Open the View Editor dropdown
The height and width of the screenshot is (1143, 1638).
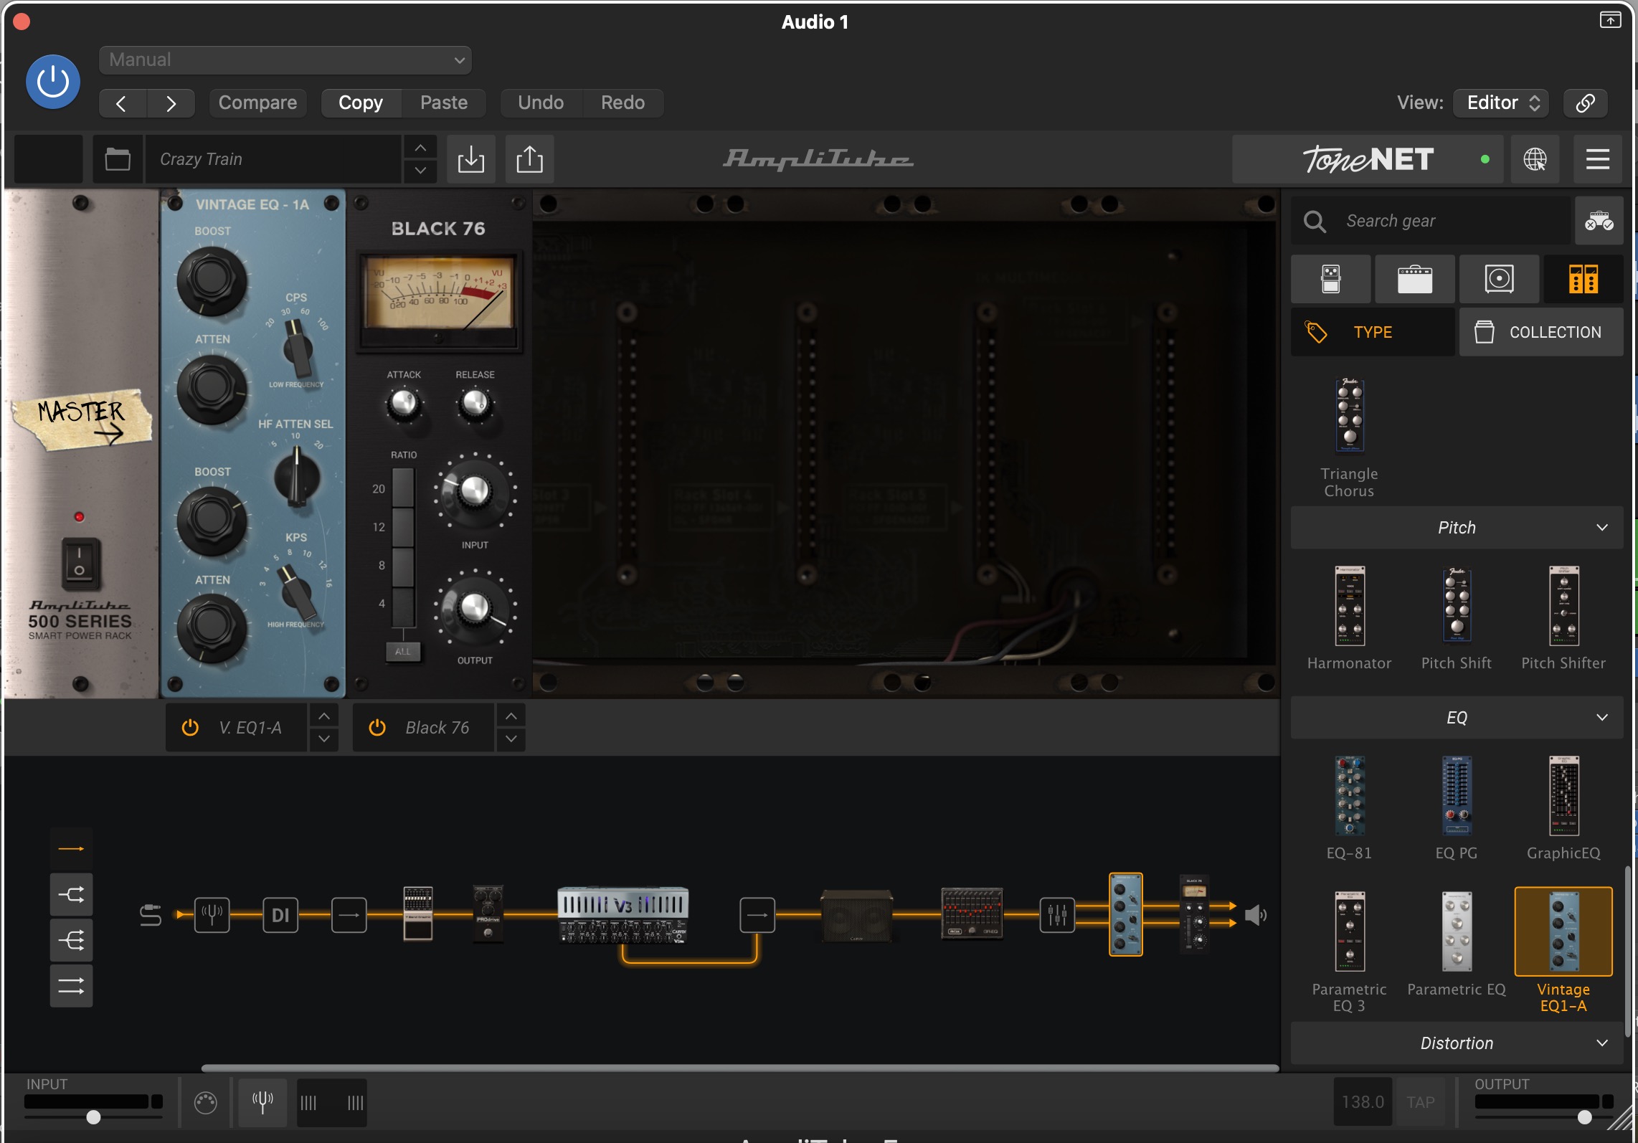click(x=1502, y=103)
